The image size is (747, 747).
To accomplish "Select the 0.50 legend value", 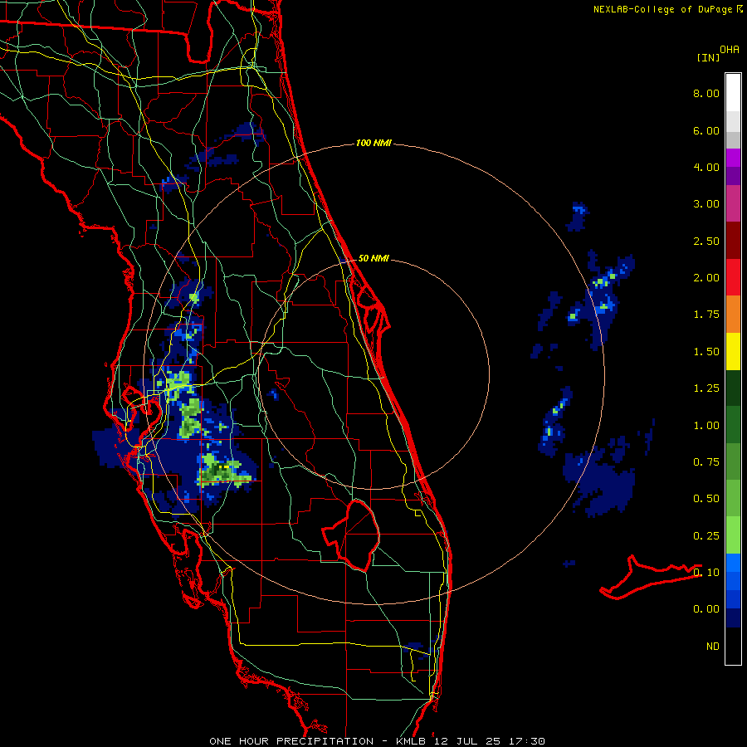I will [706, 499].
